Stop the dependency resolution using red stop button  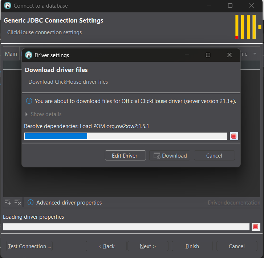(x=234, y=136)
